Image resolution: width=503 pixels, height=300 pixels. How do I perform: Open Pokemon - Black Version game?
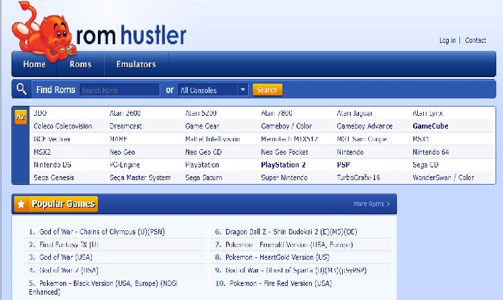103,287
